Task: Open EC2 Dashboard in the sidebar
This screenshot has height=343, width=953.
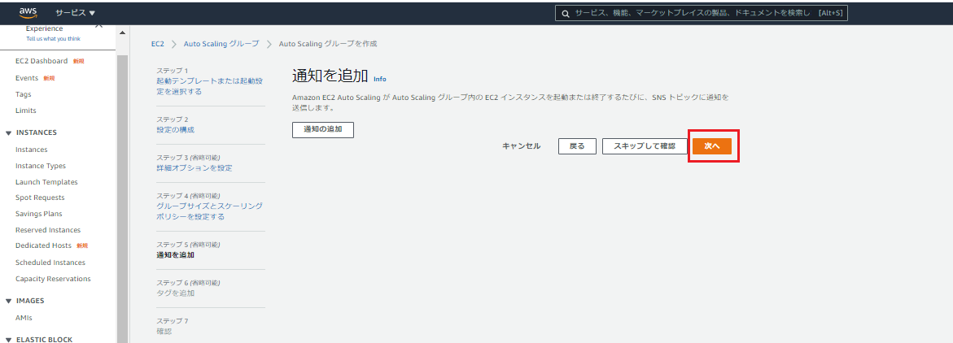Action: (x=42, y=61)
